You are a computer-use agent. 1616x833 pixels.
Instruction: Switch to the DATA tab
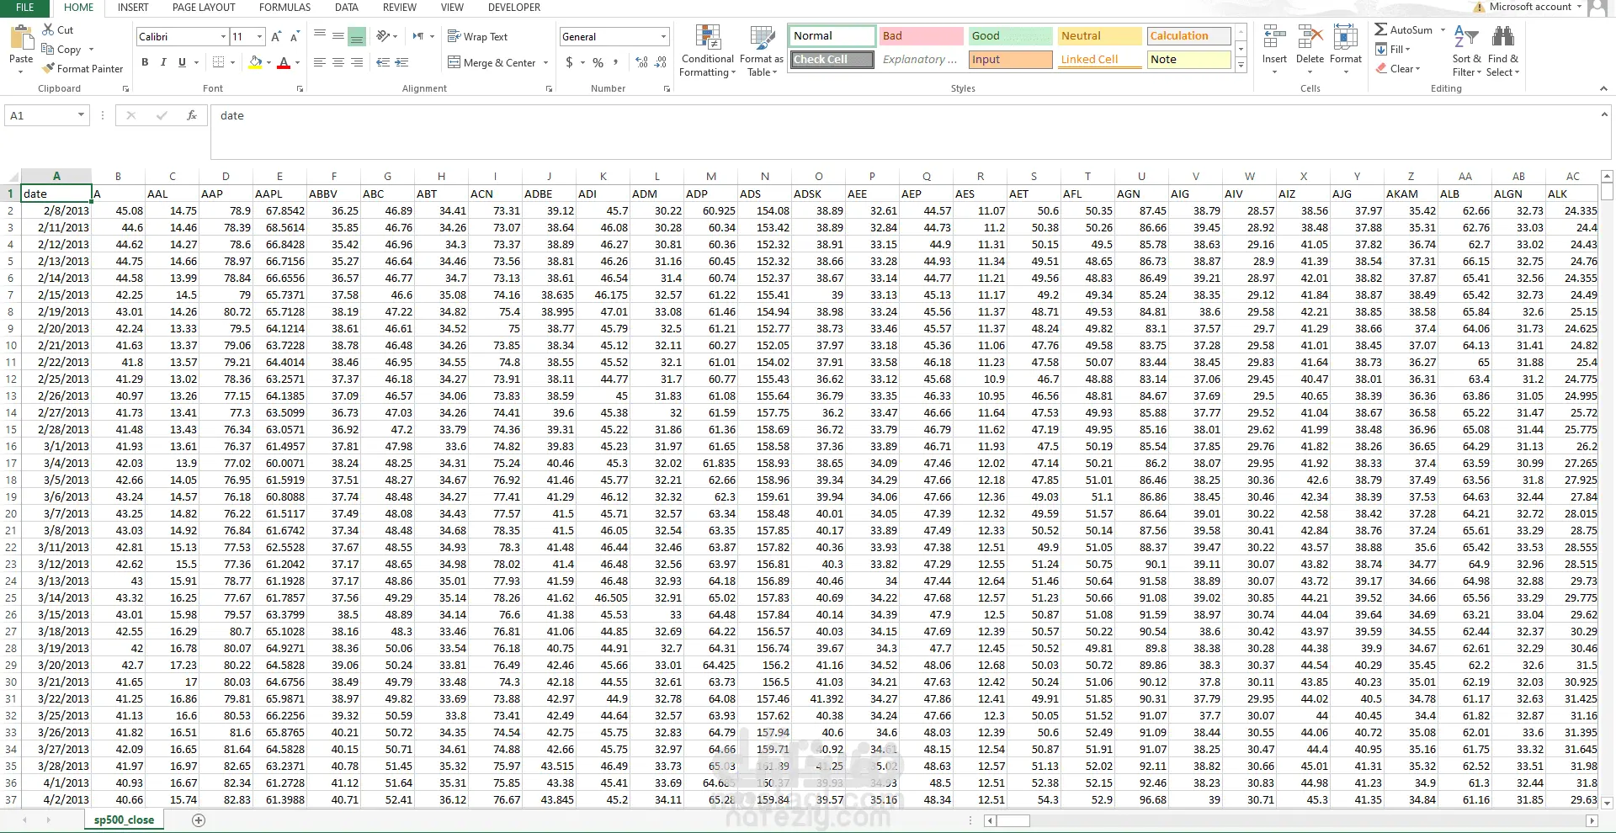(347, 8)
